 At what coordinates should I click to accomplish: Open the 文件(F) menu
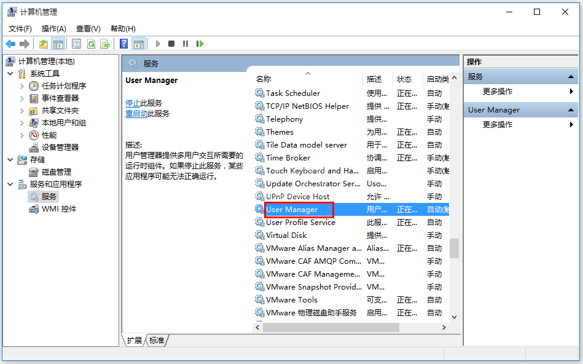tap(20, 29)
